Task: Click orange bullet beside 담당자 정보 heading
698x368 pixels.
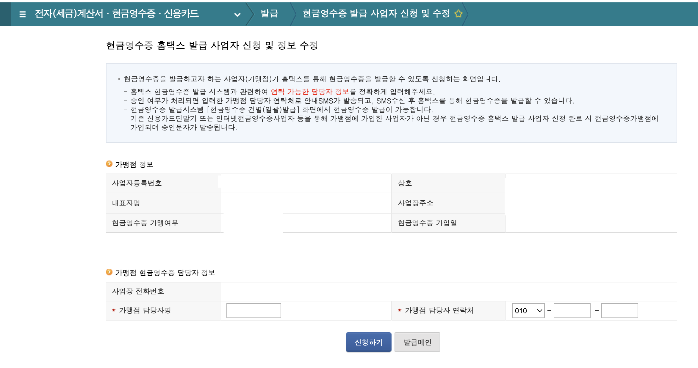Action: (109, 272)
